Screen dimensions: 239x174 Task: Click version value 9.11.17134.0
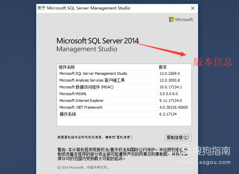click(x=171, y=101)
